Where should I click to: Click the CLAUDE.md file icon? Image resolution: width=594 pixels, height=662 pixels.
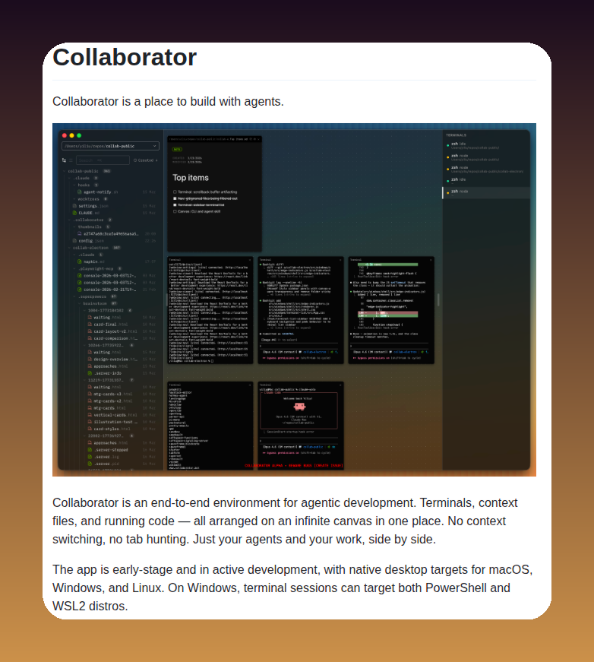(x=74, y=213)
